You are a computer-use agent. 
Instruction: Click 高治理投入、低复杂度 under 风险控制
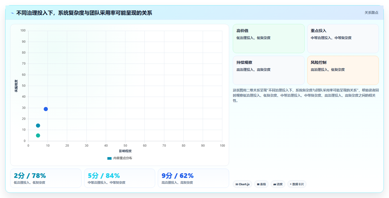coord(328,70)
